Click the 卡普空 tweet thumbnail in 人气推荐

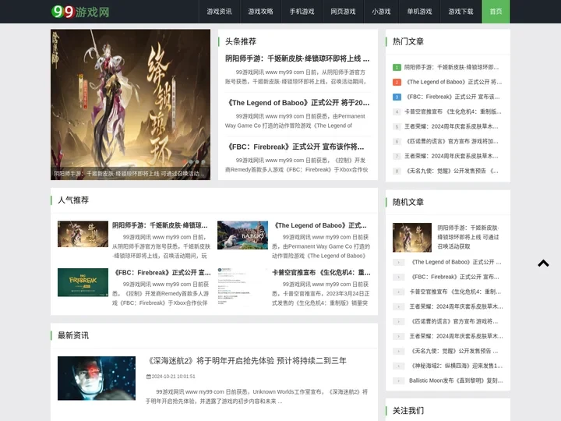[242, 285]
